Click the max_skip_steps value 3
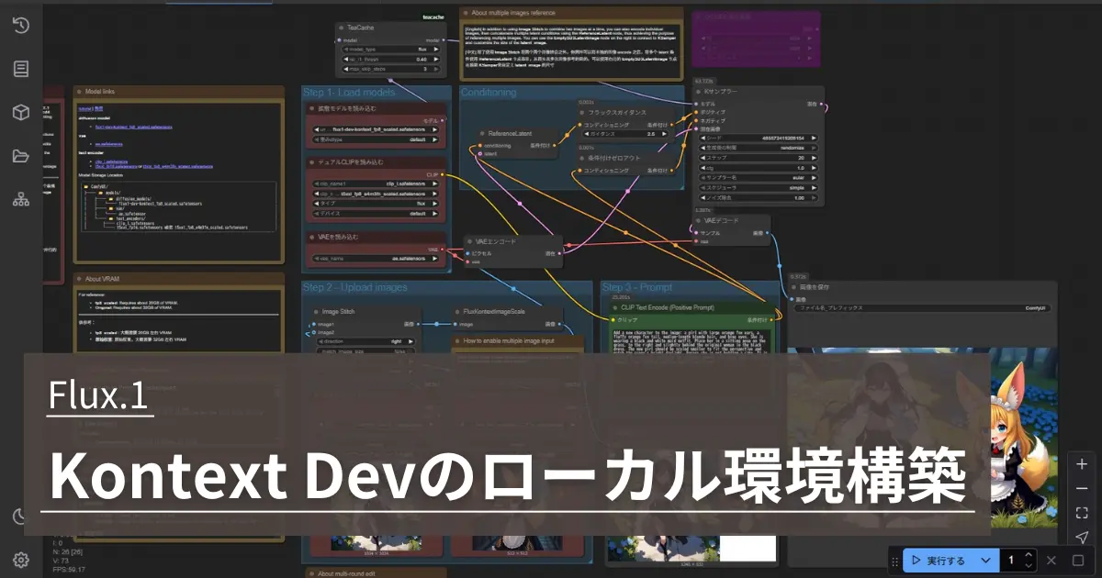 point(390,69)
